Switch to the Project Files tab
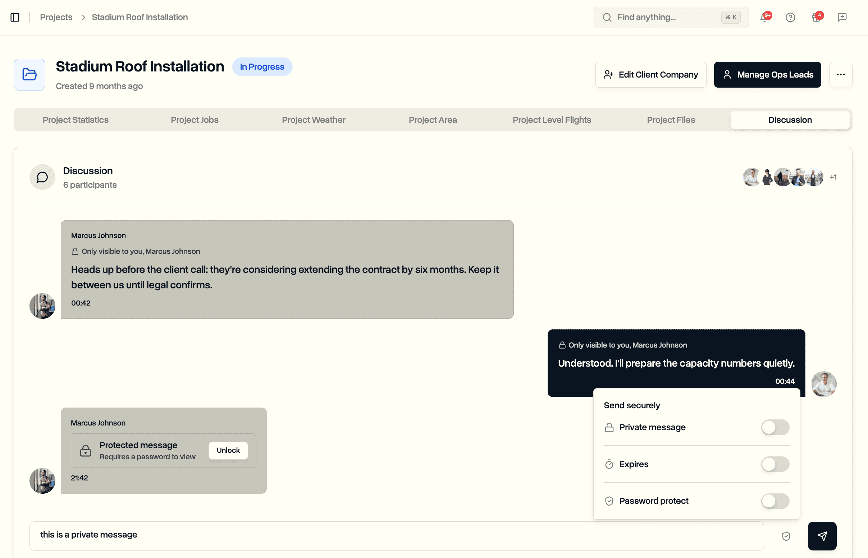The image size is (868, 558). pyautogui.click(x=671, y=120)
